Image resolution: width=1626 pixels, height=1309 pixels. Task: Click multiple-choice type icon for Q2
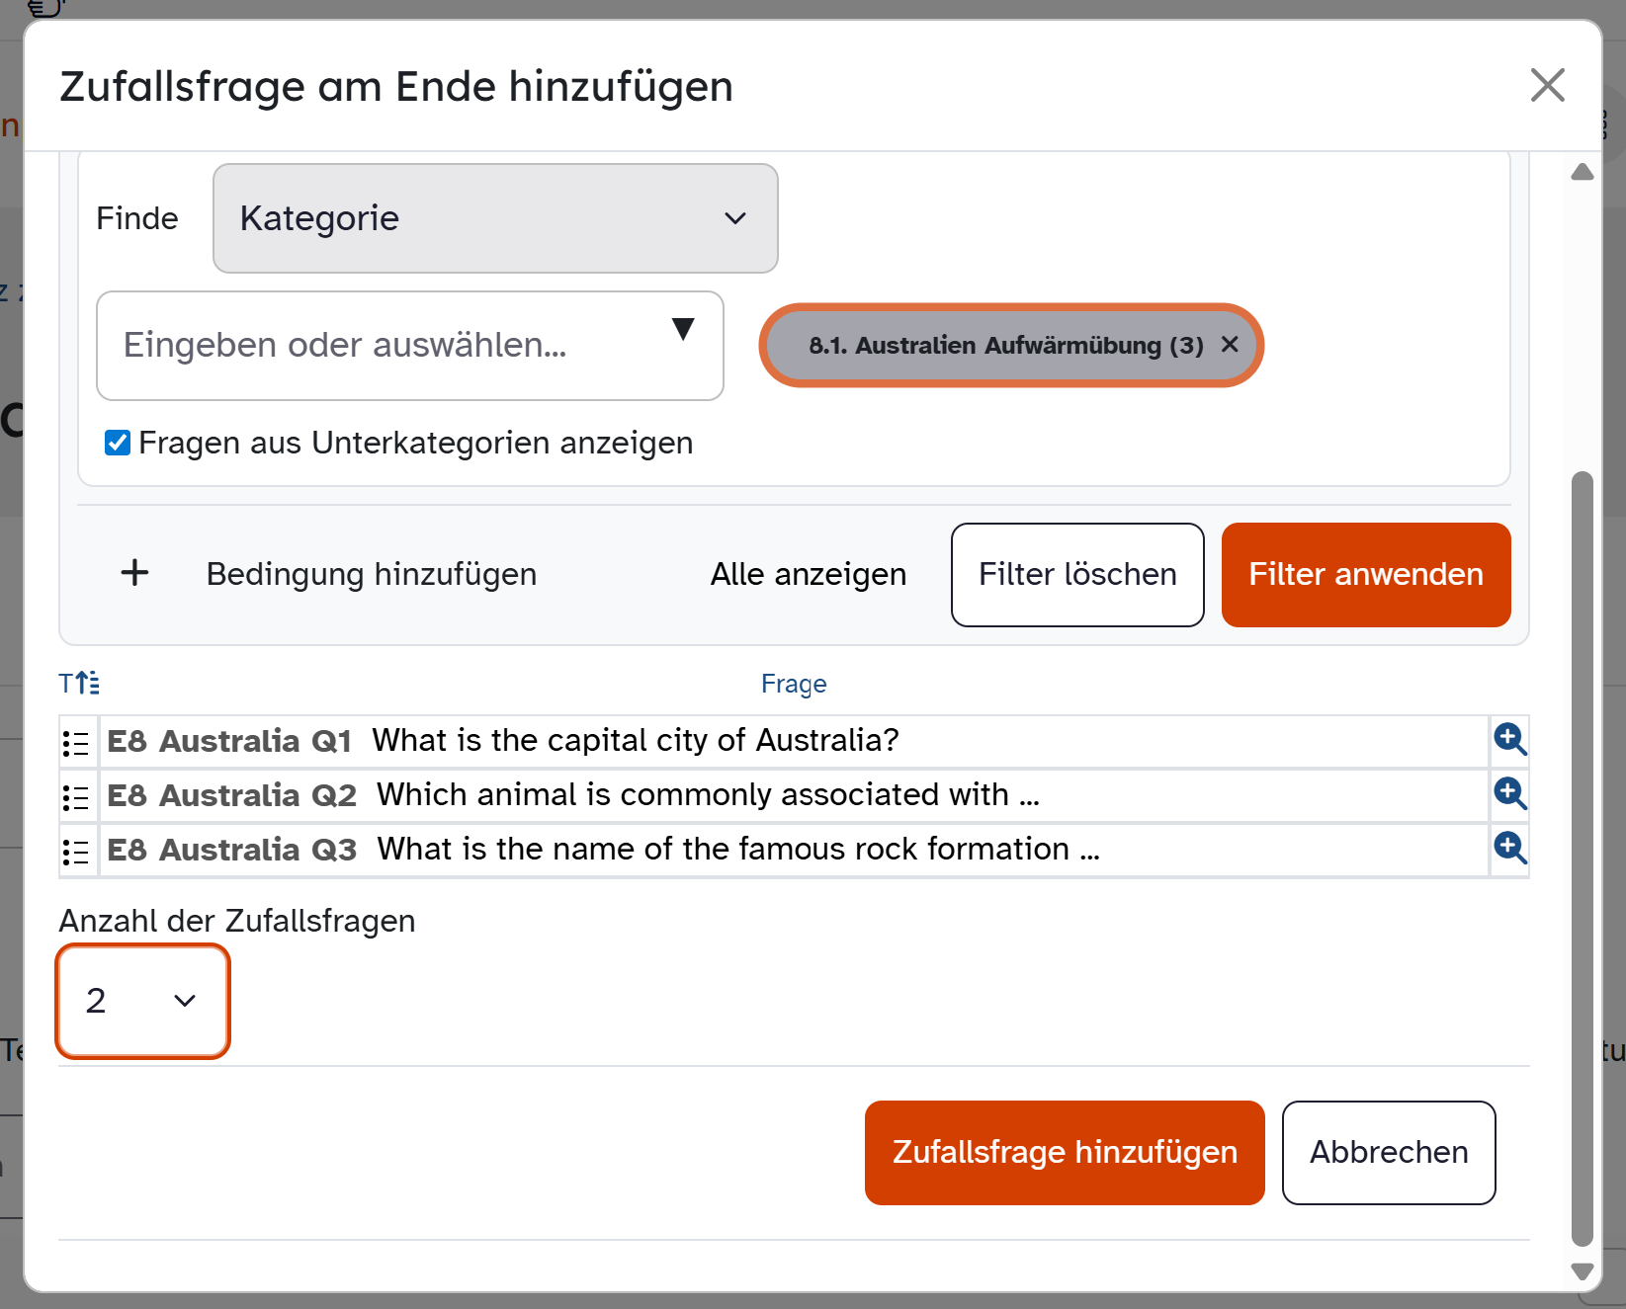click(x=76, y=797)
